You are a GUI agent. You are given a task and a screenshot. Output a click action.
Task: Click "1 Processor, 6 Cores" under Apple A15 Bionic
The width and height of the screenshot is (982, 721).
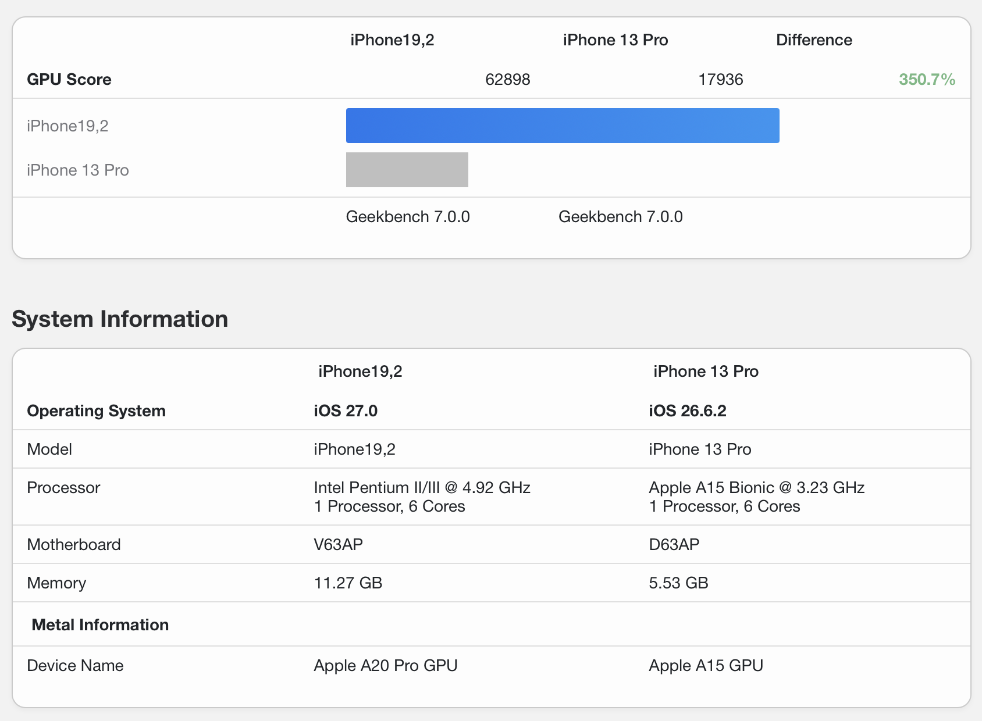[725, 506]
